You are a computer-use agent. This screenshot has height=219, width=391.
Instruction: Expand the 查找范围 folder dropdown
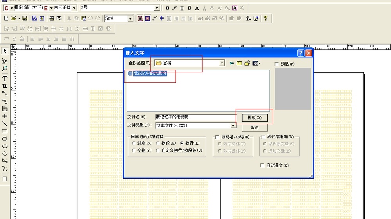222,63
